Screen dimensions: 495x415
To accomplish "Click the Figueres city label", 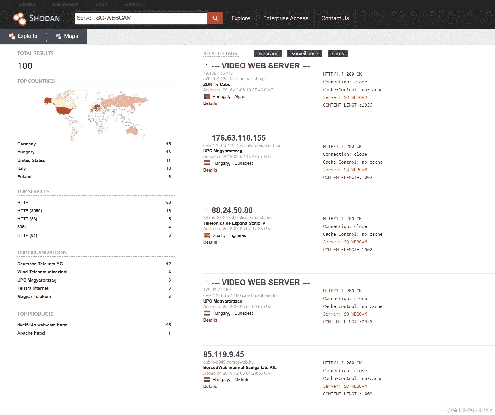I will (238, 235).
